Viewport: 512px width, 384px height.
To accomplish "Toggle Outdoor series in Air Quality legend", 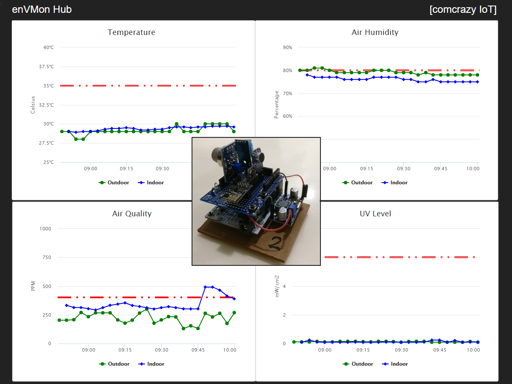I will click(x=114, y=364).
